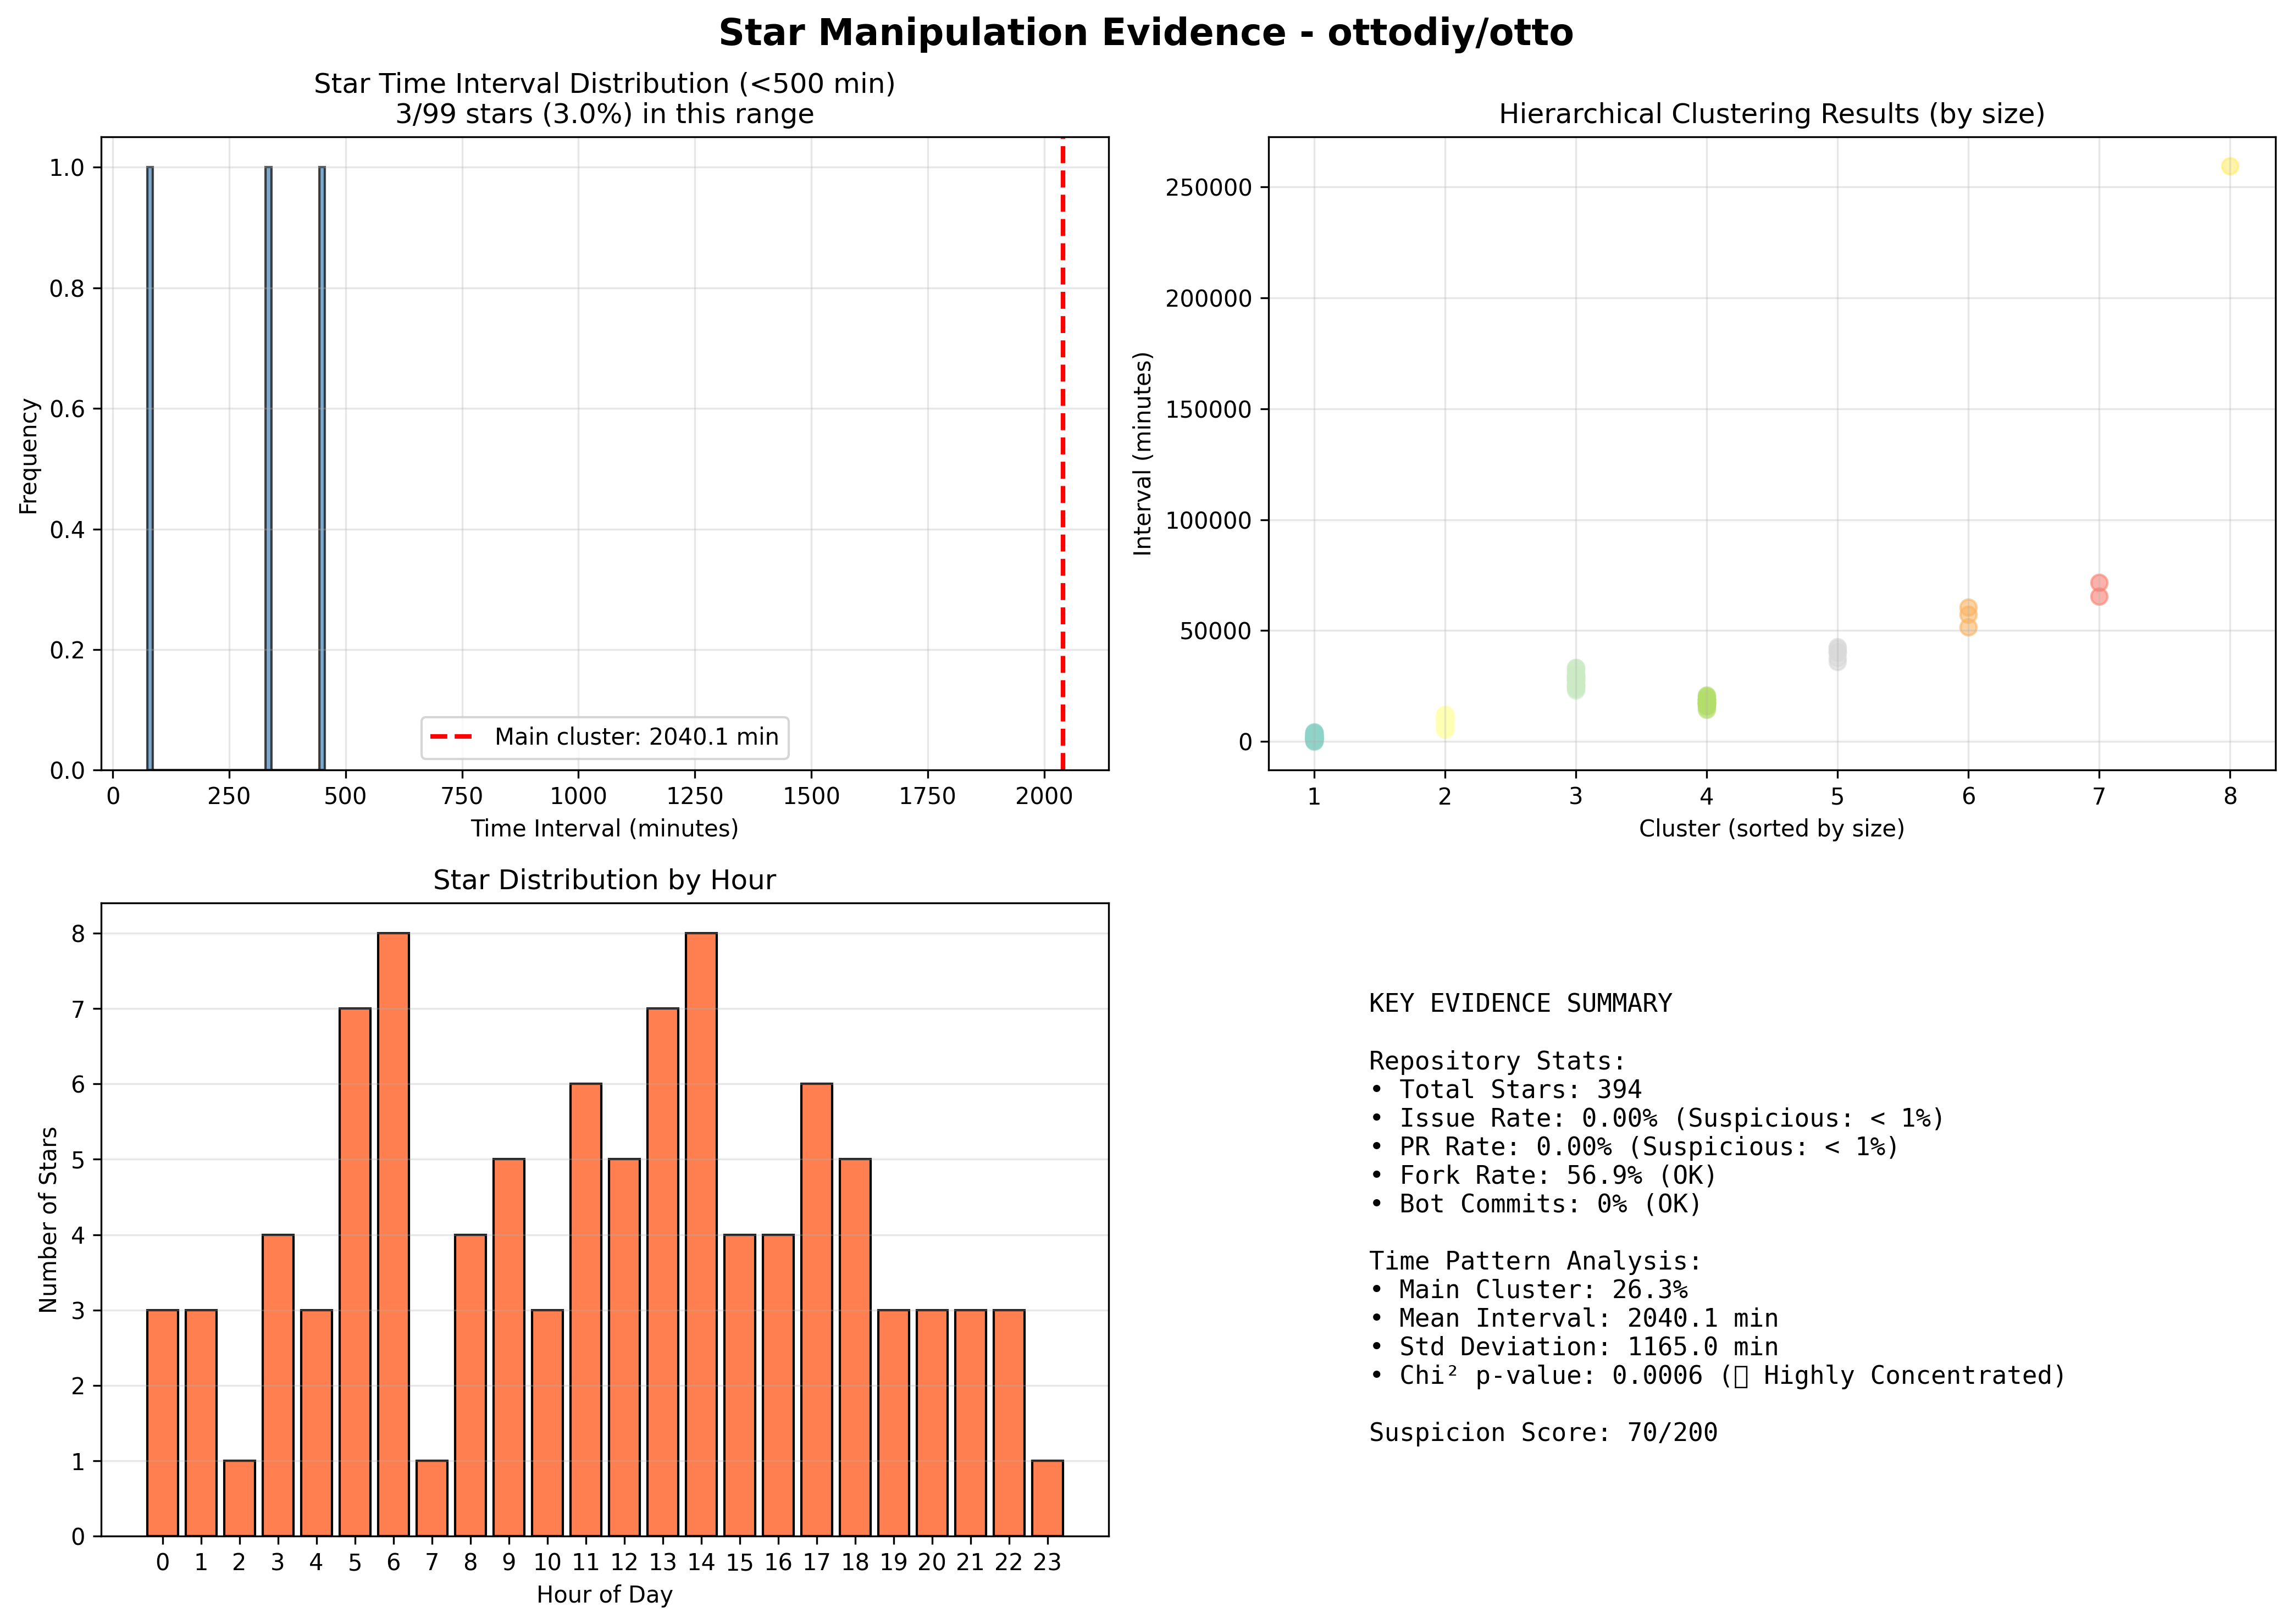Image resolution: width=2292 pixels, height=1624 pixels.
Task: Click the gray cluster 5 point
Action: coord(1837,655)
